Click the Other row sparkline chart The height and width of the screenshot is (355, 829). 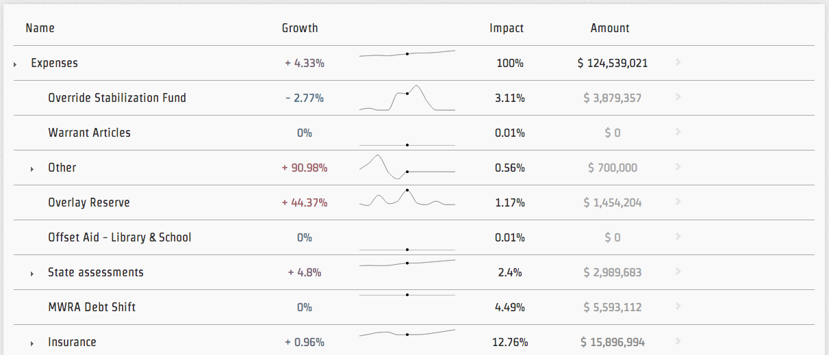coord(407,167)
